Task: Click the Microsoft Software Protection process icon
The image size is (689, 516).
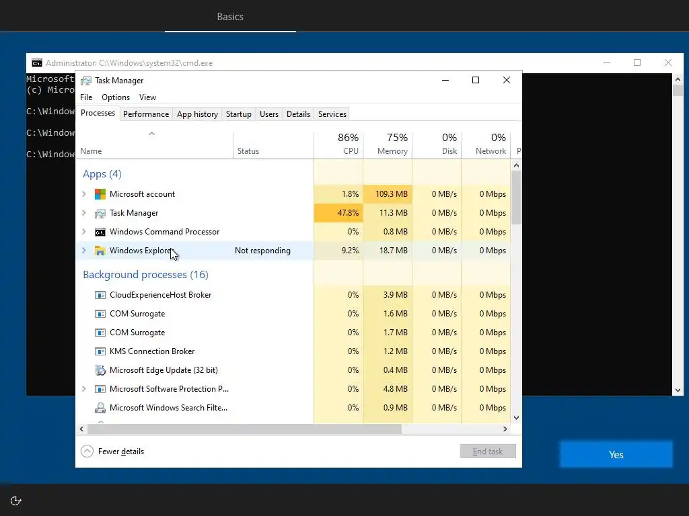Action: click(100, 389)
